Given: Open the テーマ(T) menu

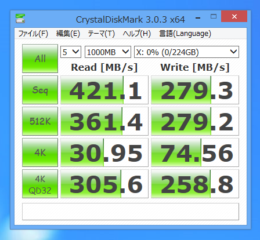Looking at the screenshot, I should tap(101, 34).
